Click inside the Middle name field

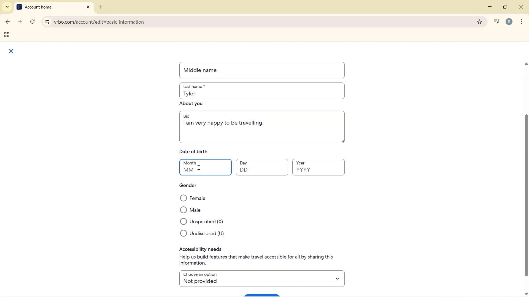pos(261,70)
